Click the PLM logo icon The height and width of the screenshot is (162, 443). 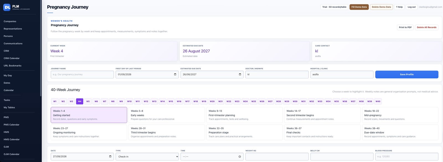pyautogui.click(x=7, y=7)
